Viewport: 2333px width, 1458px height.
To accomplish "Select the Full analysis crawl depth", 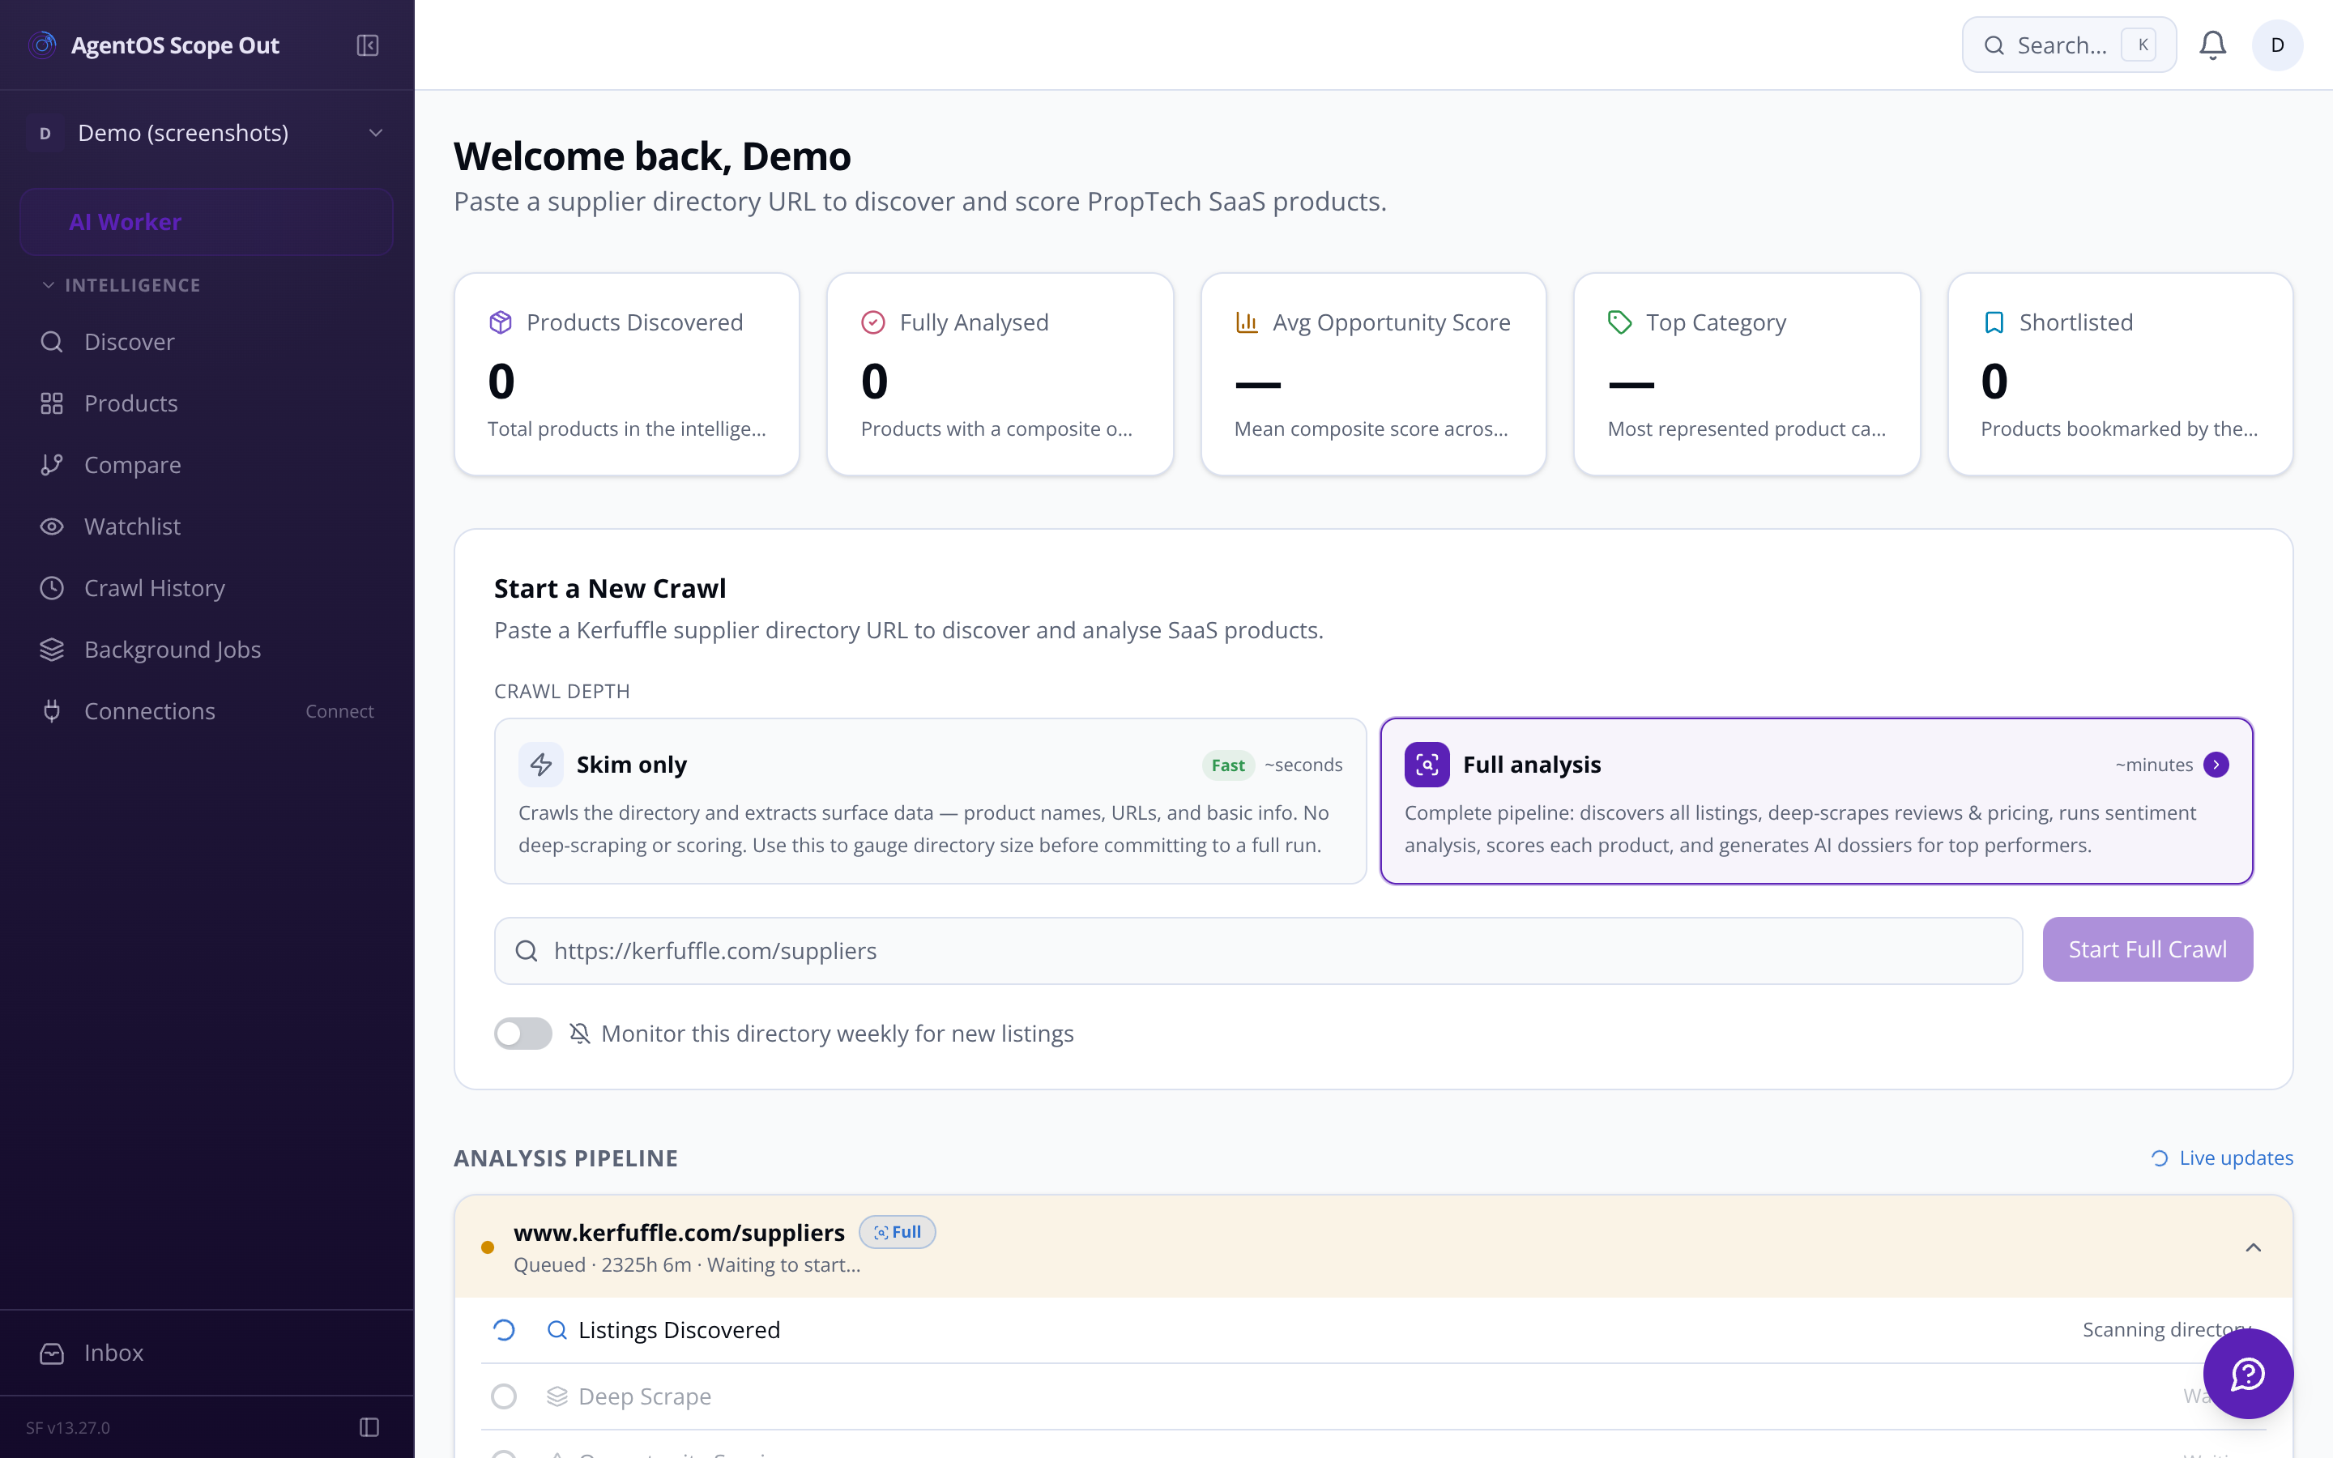I will point(1816,800).
